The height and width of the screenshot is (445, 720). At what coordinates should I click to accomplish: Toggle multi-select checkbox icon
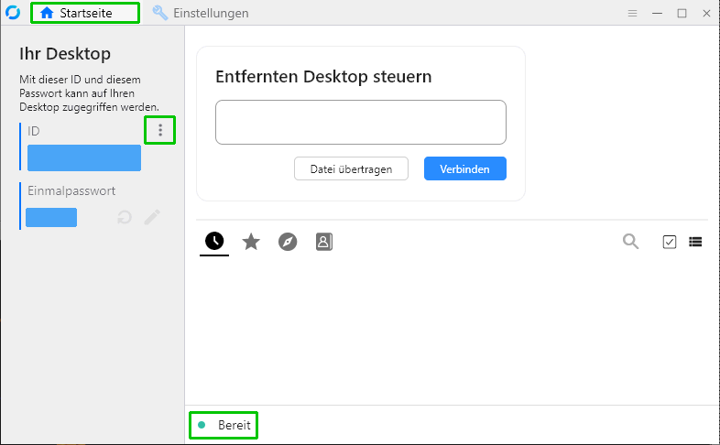coord(669,242)
